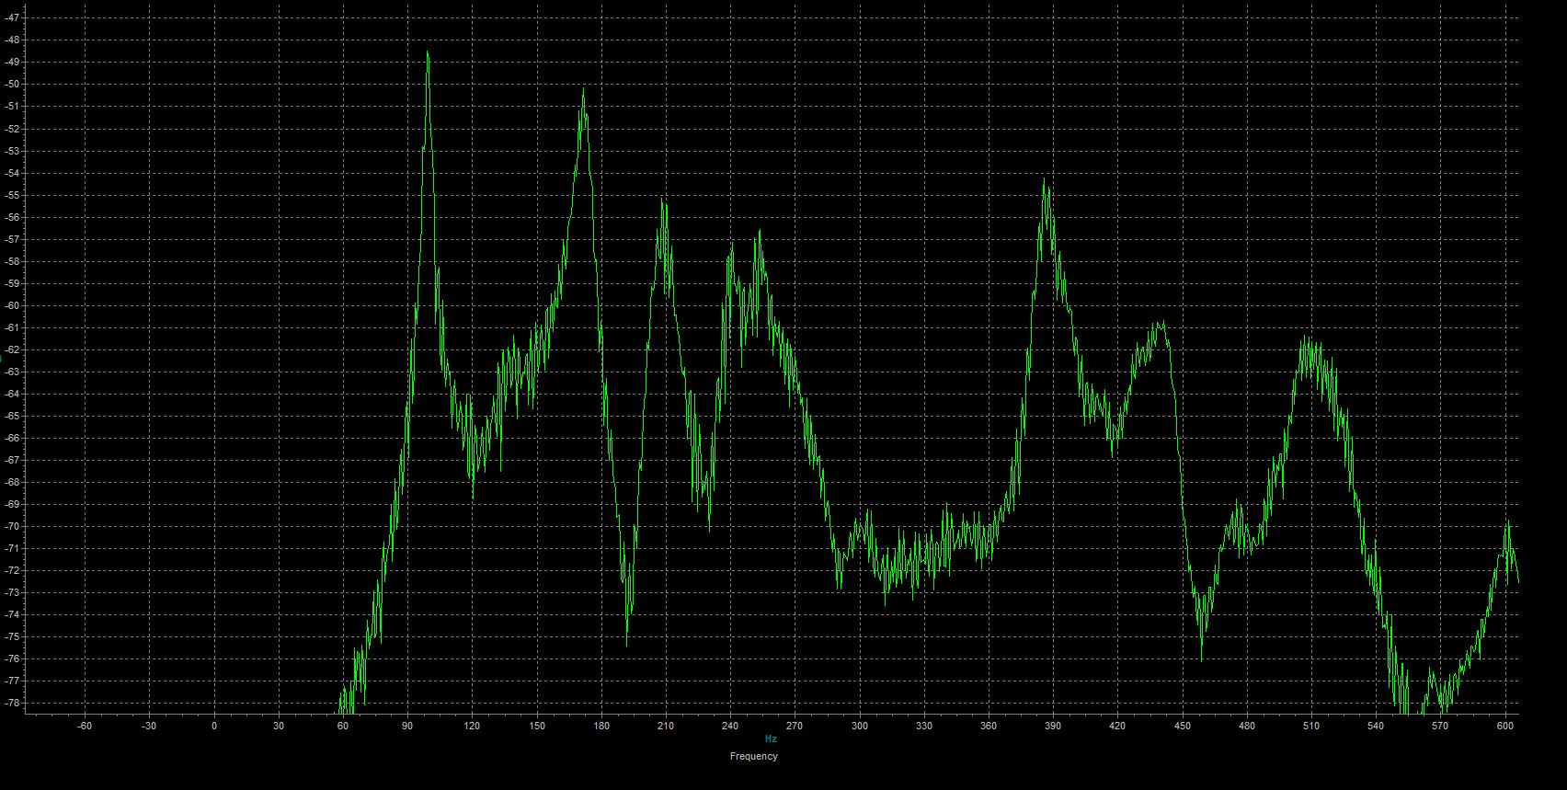
Task: Select the -56 amplitude axis label
Action: [x=13, y=217]
